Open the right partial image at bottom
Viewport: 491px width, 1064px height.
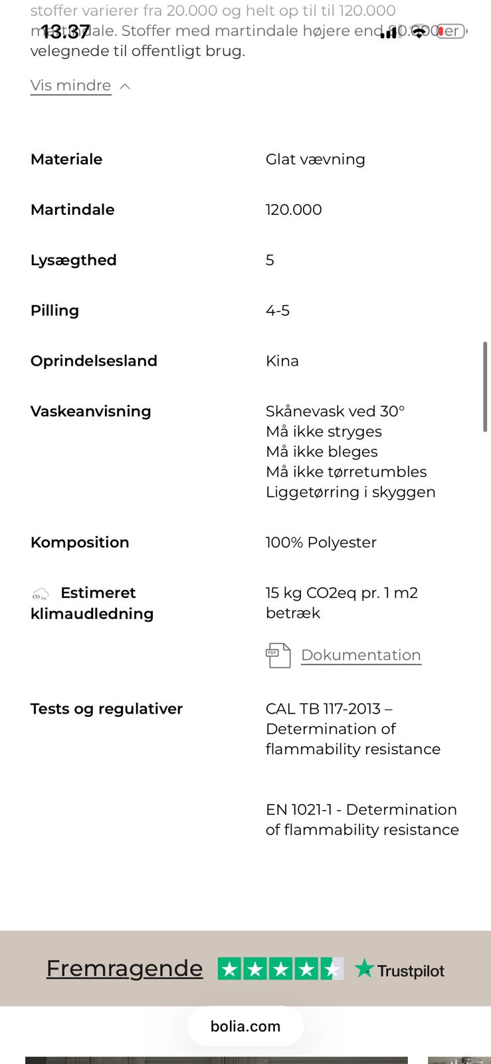[458, 1060]
